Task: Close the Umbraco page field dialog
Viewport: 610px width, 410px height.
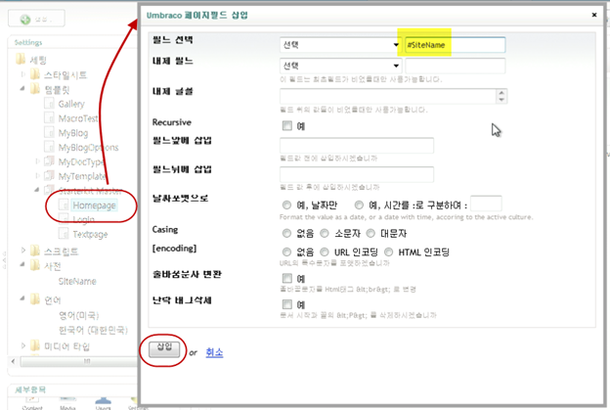Action: point(594,15)
